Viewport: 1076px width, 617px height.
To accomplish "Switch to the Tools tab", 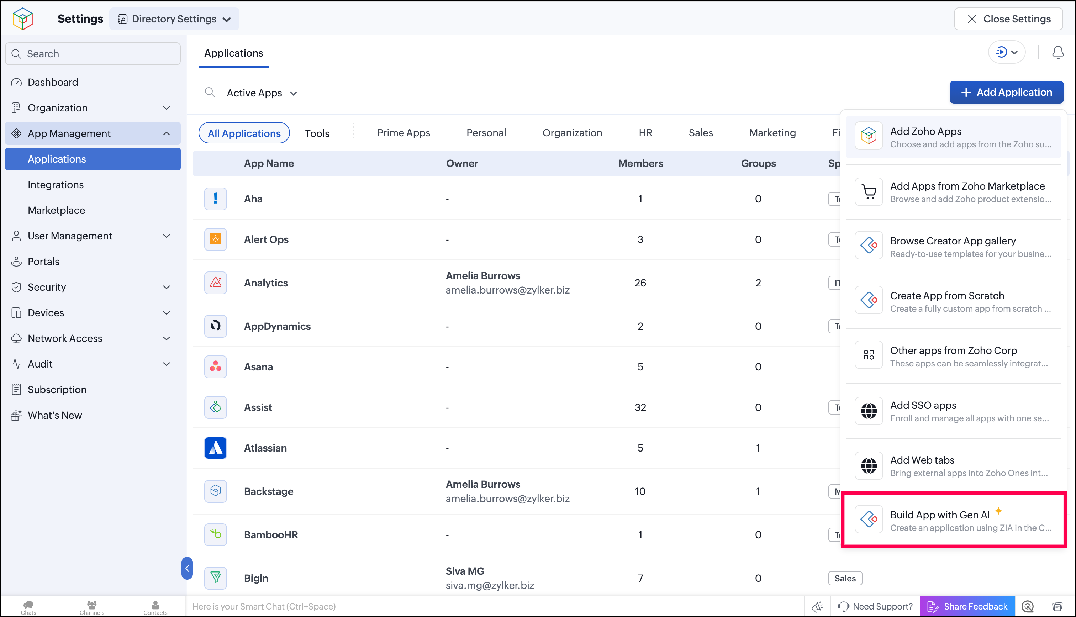I will pos(317,133).
